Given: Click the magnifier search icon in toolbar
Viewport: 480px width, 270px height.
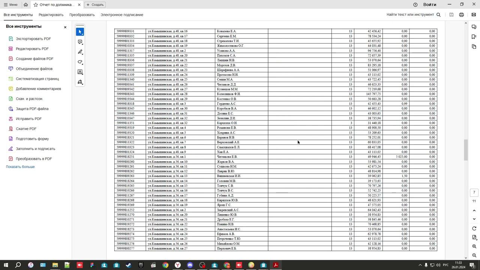Looking at the screenshot, I should click(x=438, y=15).
